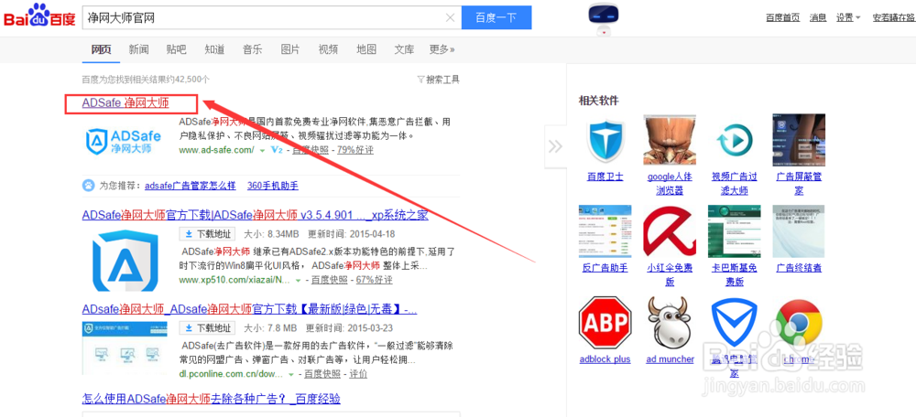The width and height of the screenshot is (916, 417).
Task: Open the ad muncher cow icon
Action: [x=670, y=323]
